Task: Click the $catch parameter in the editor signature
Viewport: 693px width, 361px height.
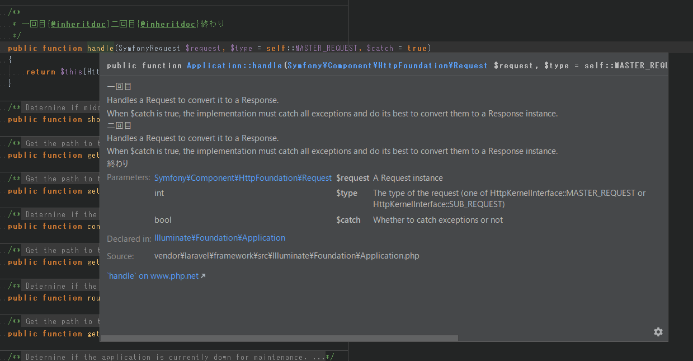Action: click(380, 48)
